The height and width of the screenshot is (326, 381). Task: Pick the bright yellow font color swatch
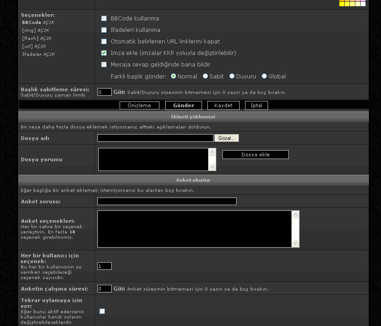[342, 4]
